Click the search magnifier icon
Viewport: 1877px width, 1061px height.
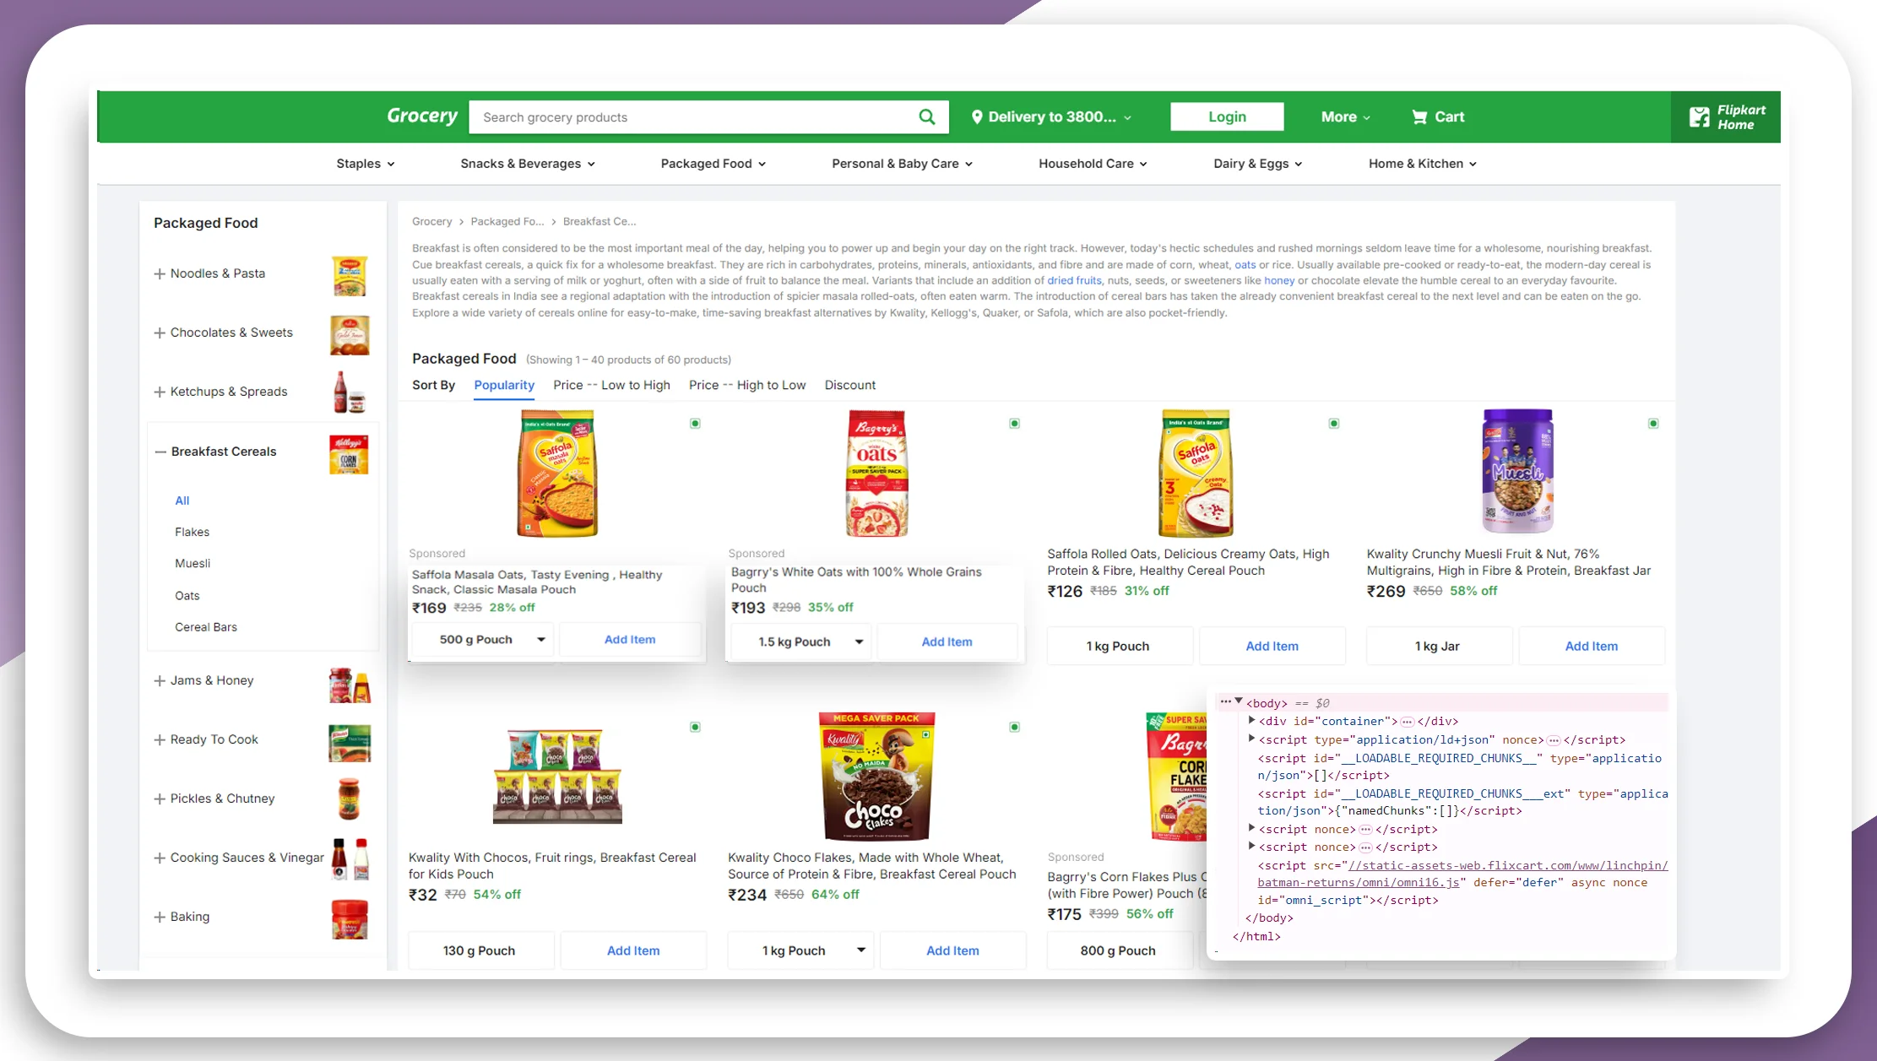tap(926, 116)
